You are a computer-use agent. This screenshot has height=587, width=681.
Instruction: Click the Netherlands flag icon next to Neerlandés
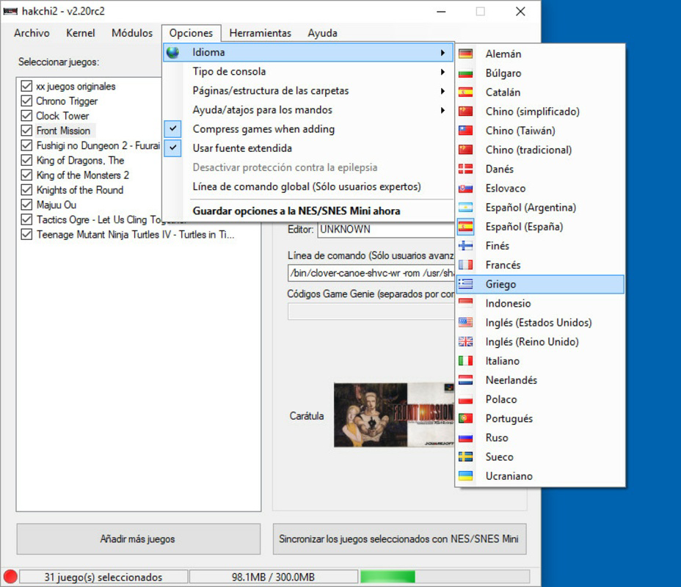coord(465,380)
